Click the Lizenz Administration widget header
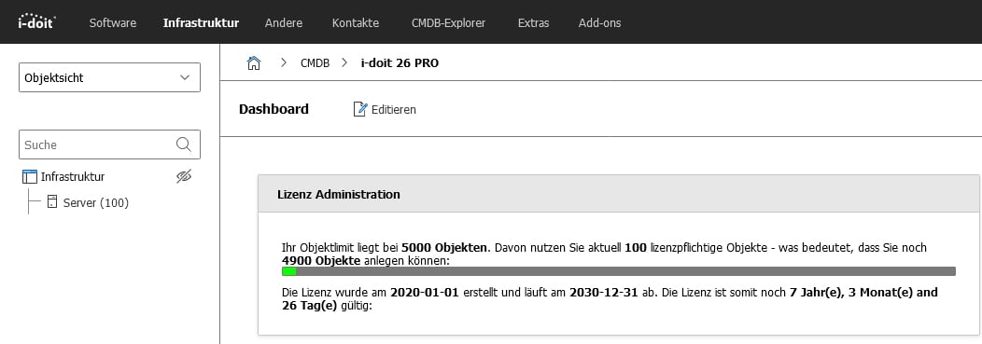This screenshot has width=982, height=344. [x=620, y=195]
